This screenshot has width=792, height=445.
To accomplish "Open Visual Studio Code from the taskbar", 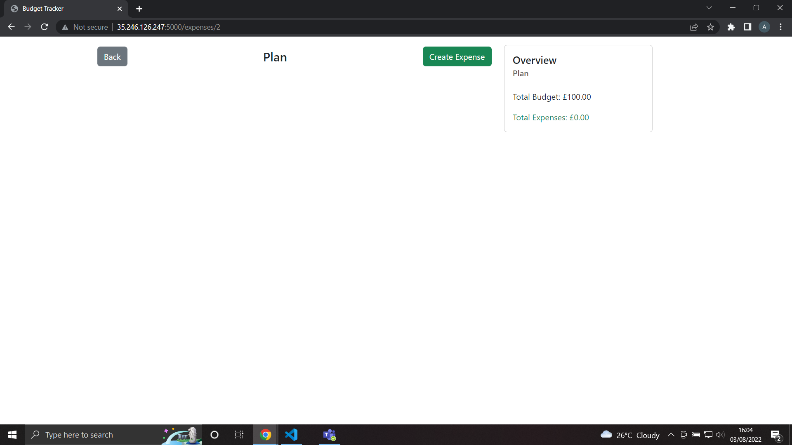I will click(x=292, y=435).
